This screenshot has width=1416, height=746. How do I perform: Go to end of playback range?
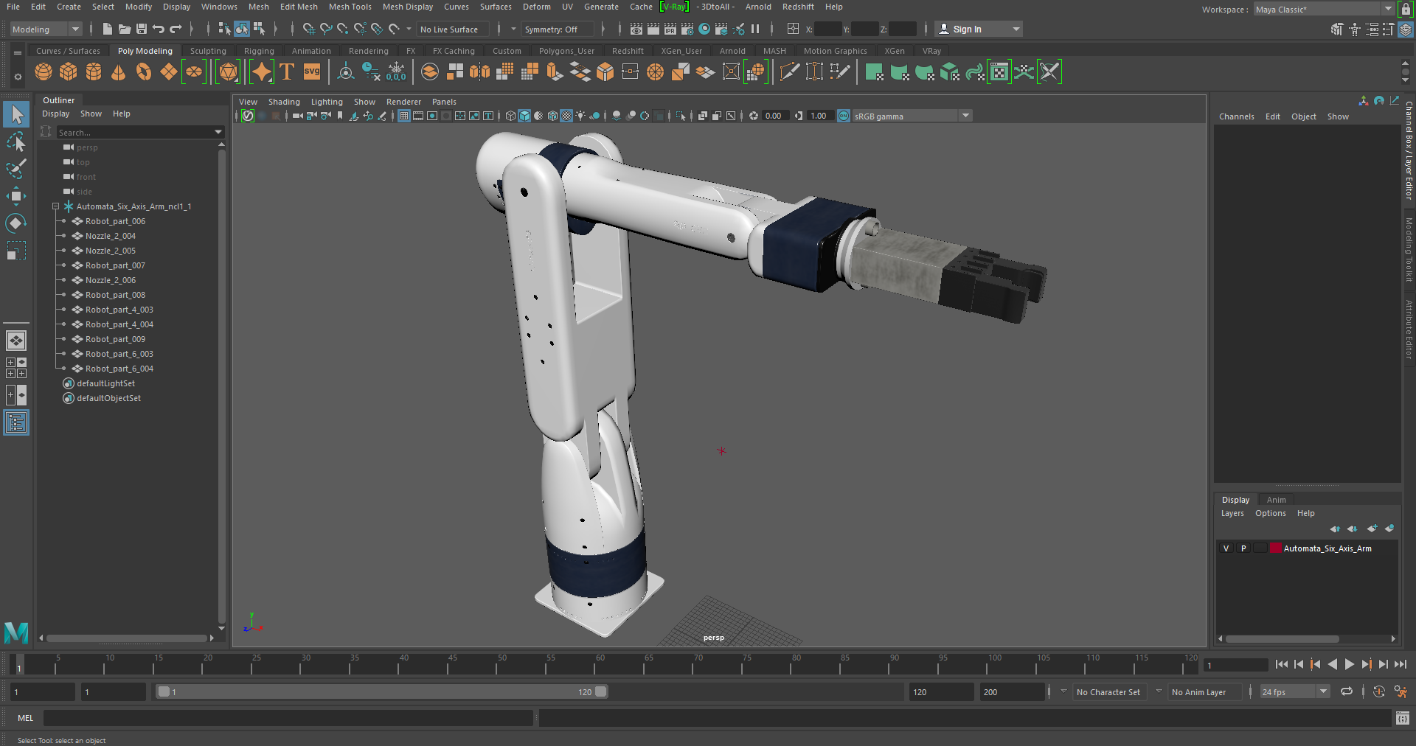click(1400, 664)
